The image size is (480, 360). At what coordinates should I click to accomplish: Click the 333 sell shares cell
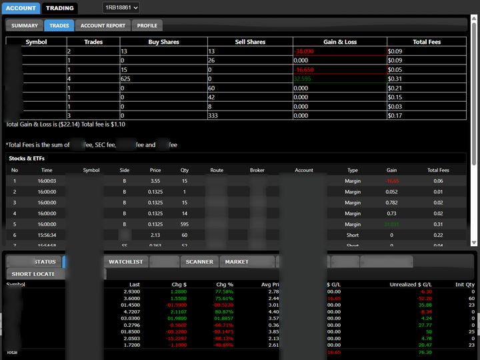[250, 116]
